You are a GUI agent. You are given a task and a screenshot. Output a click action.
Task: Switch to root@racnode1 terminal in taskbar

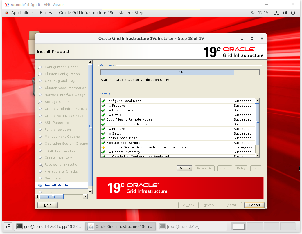pyautogui.click(x=192, y=226)
